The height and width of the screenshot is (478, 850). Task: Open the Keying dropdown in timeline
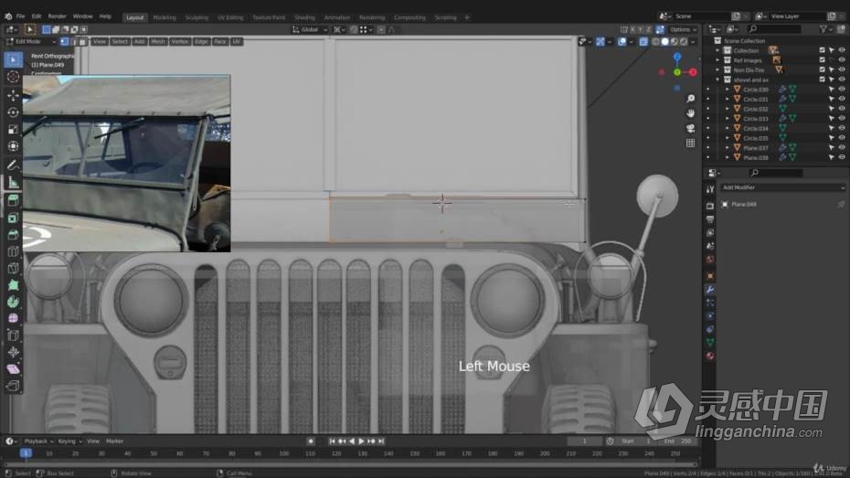pyautogui.click(x=69, y=441)
